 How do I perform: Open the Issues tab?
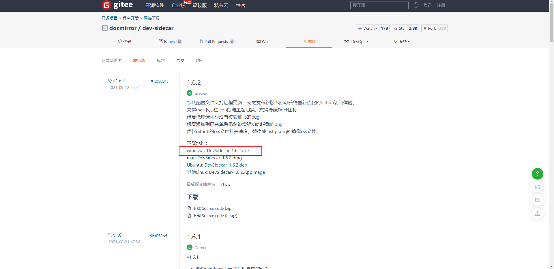171,42
